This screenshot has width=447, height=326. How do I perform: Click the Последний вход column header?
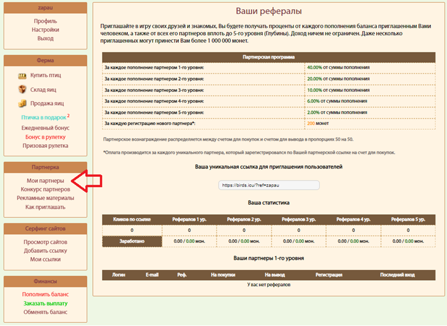pos(398,275)
